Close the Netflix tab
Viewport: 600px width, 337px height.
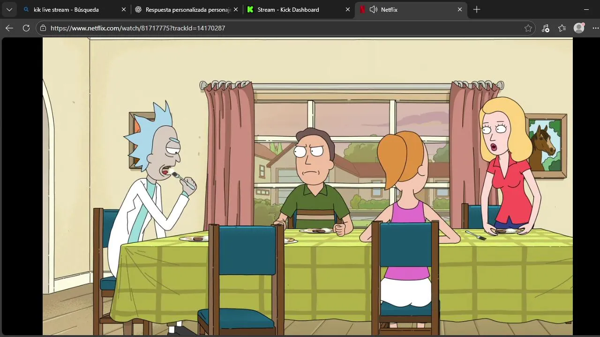coord(460,9)
